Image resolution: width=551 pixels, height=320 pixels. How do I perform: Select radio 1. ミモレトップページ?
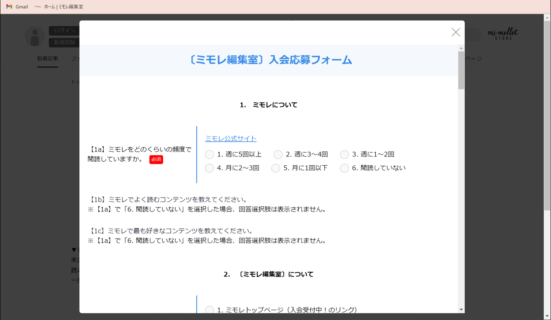click(x=209, y=310)
